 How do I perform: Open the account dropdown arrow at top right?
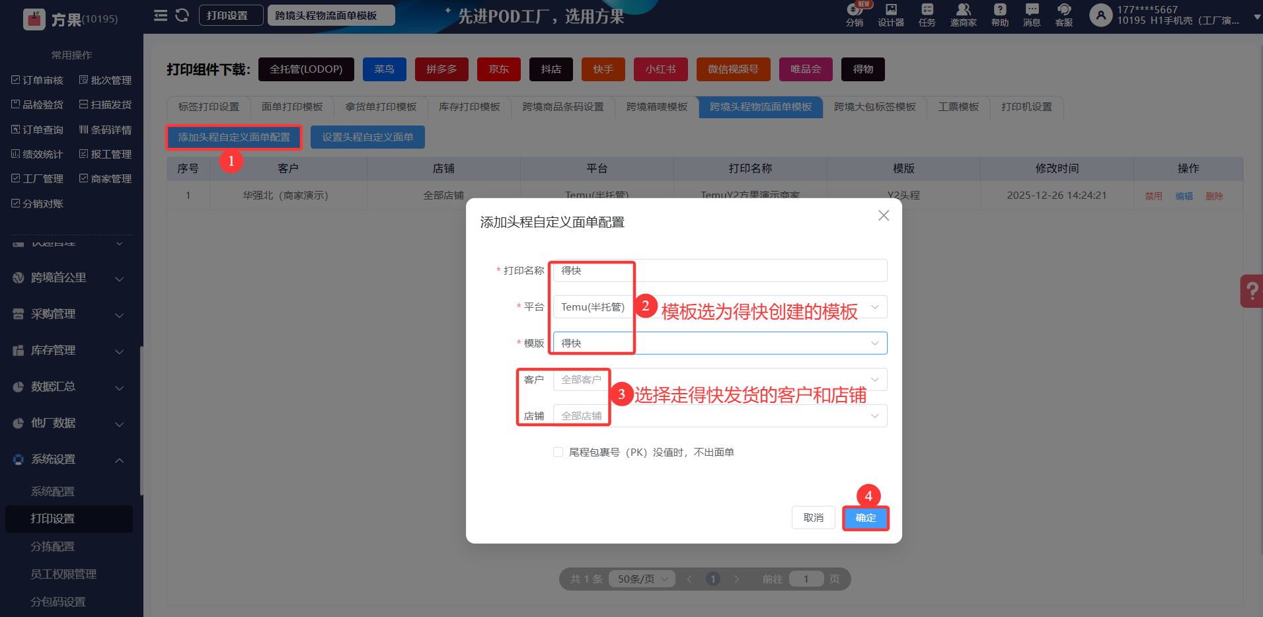1256,17
